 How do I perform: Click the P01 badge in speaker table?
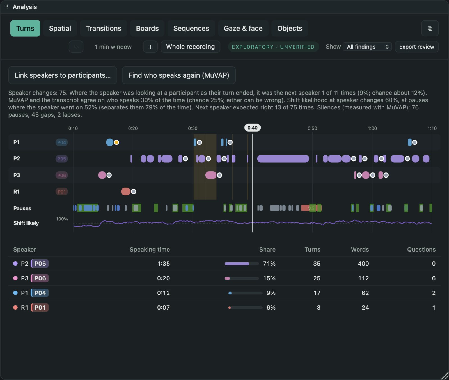tap(40, 307)
